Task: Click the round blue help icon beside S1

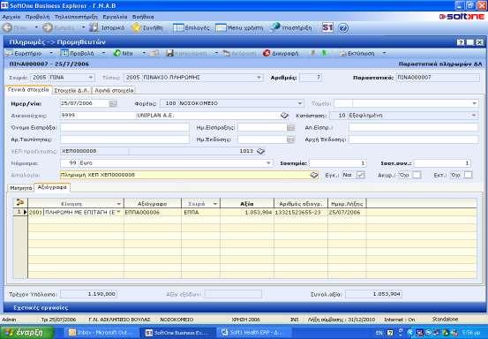Action: point(343,28)
